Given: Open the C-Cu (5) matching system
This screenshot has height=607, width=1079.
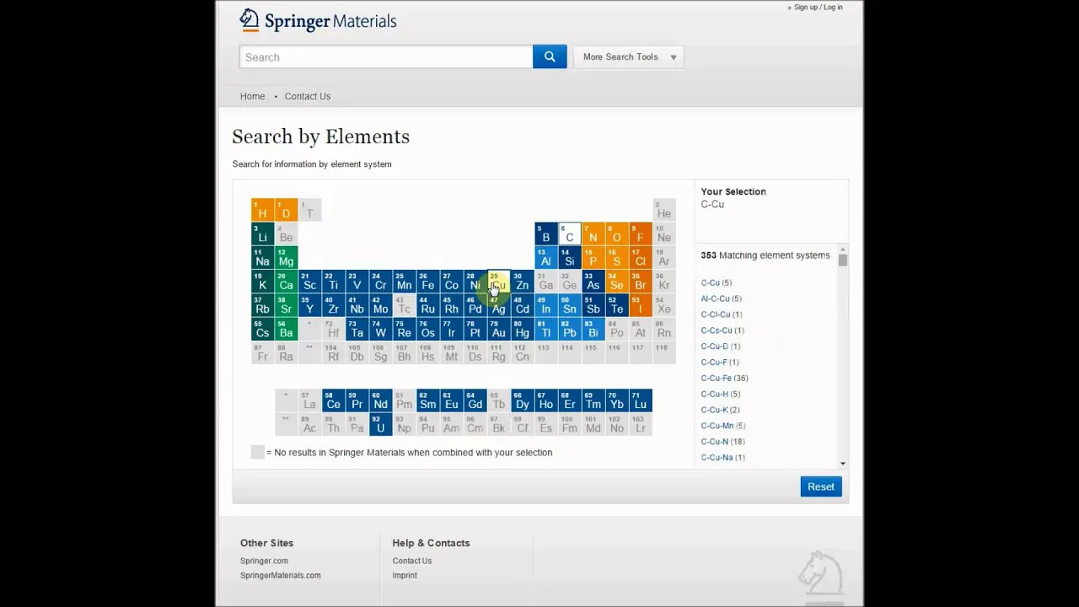Looking at the screenshot, I should pyautogui.click(x=716, y=282).
